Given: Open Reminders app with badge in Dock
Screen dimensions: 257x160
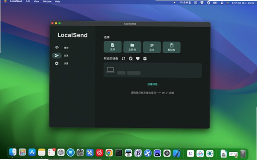Looking at the screenshot, I should click(51, 152).
